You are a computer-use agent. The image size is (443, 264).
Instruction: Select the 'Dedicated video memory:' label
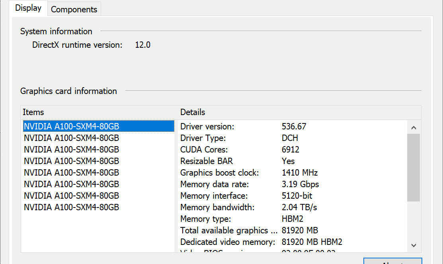coord(228,242)
